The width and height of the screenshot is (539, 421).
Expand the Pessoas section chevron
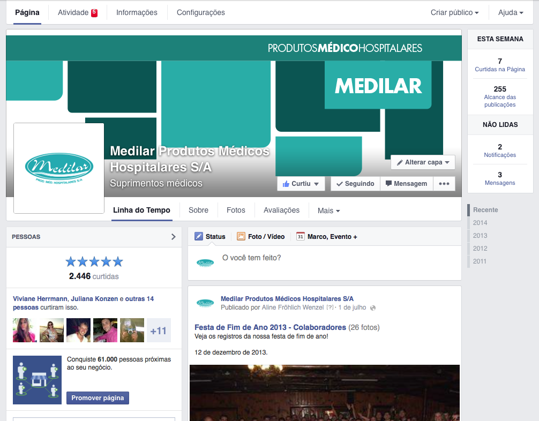click(173, 237)
